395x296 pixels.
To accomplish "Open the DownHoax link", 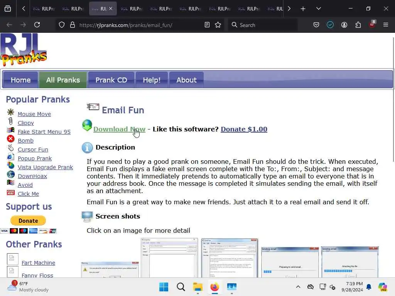I will (32, 176).
